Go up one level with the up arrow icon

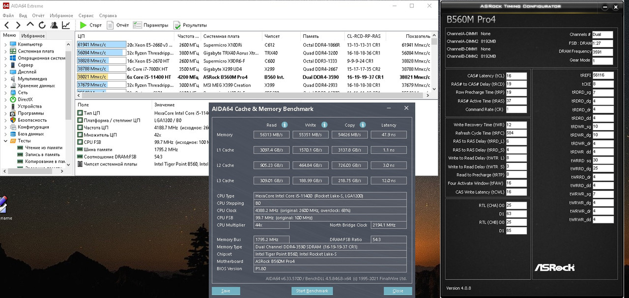(x=30, y=25)
